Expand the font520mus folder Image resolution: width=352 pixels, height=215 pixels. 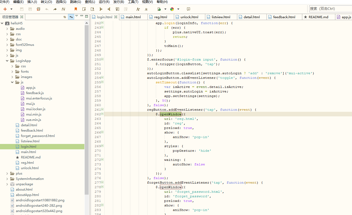pyautogui.click(x=7, y=45)
